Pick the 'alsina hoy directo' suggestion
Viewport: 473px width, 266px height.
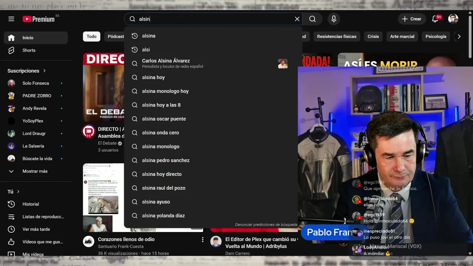[x=213, y=174]
